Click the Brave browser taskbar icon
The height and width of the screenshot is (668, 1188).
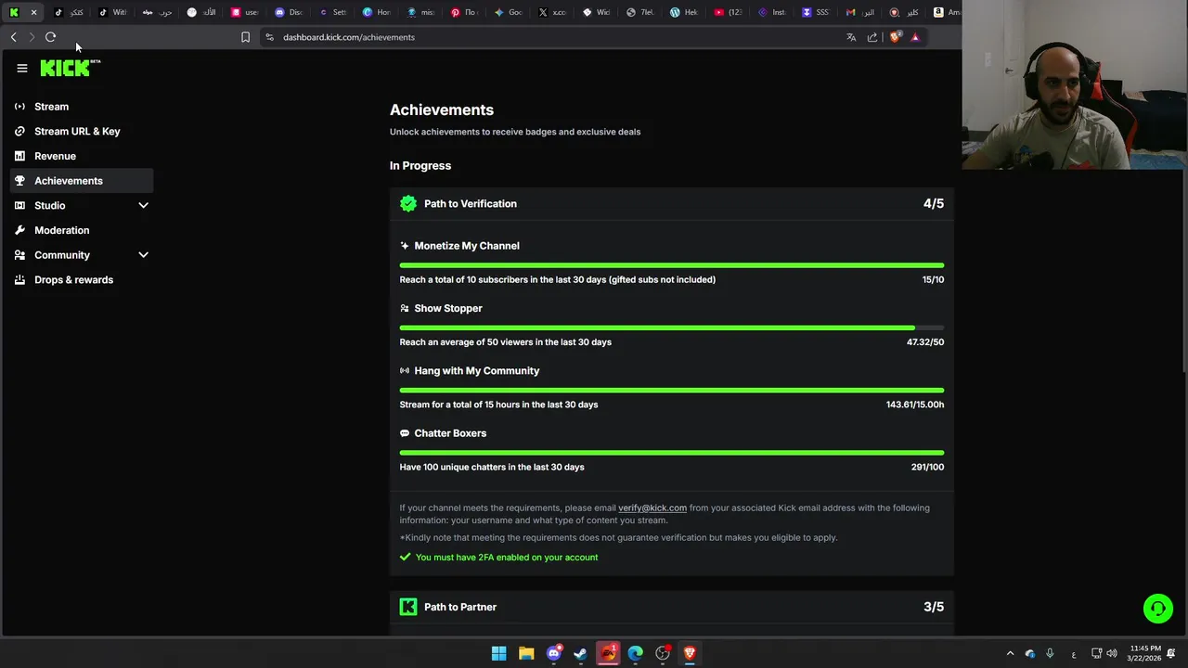point(690,653)
